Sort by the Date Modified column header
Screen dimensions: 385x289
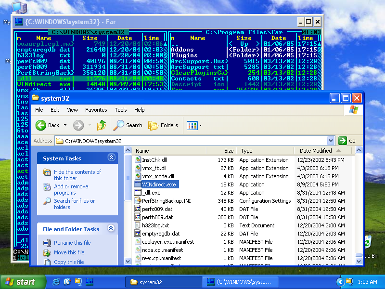click(x=323, y=151)
